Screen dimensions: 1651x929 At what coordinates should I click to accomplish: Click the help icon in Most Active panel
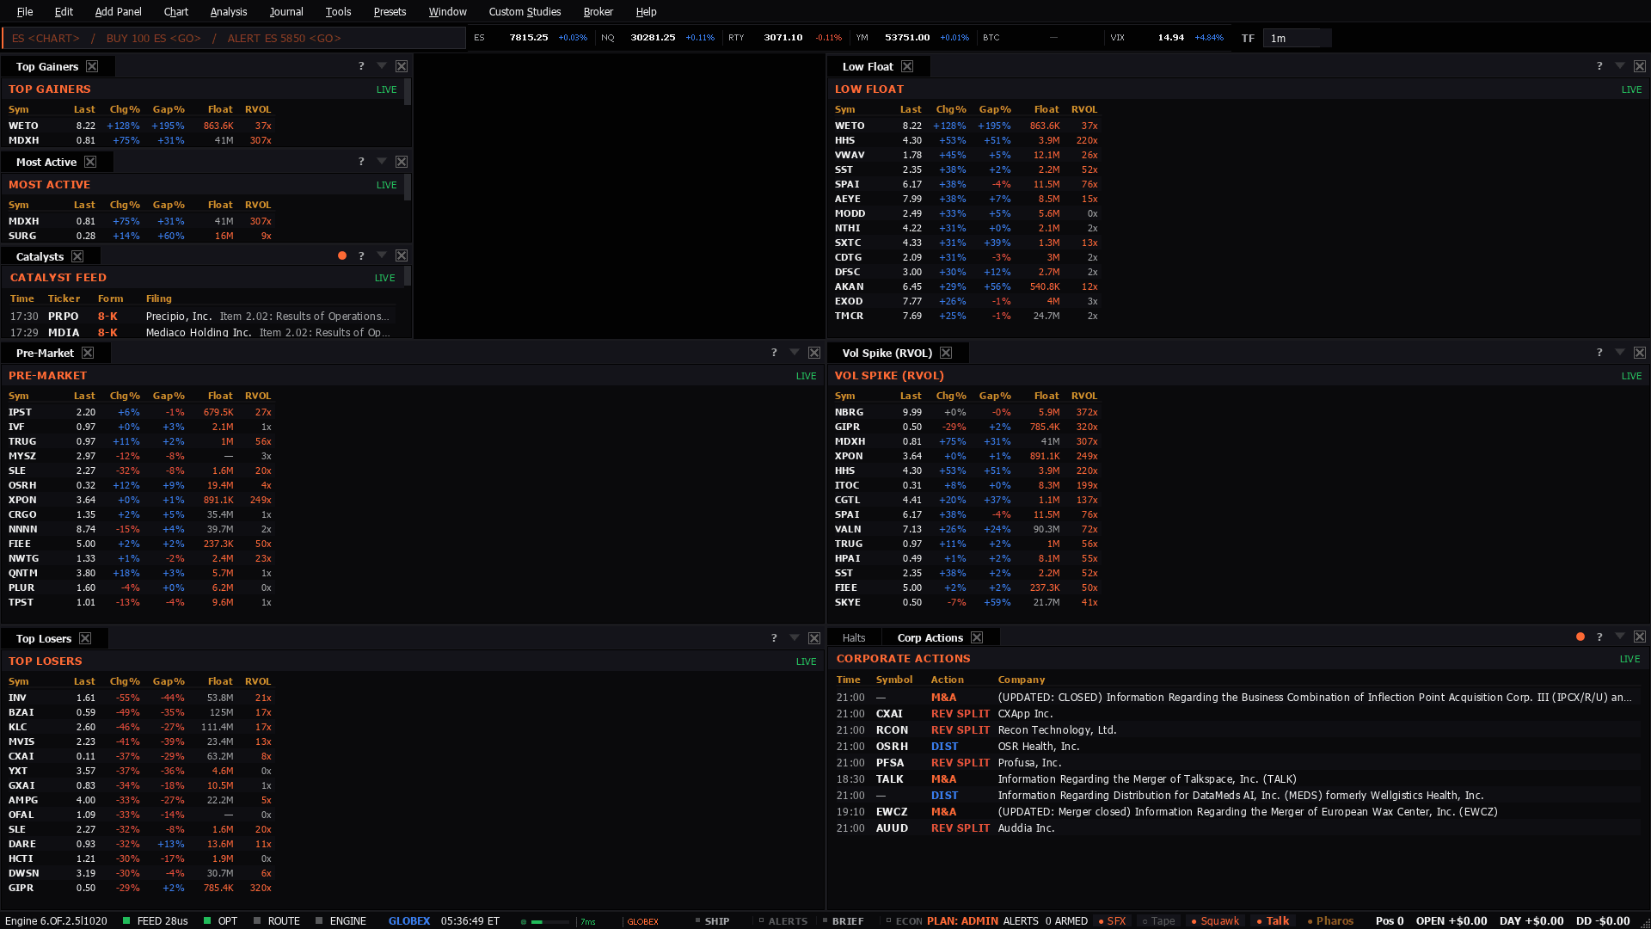(x=361, y=162)
